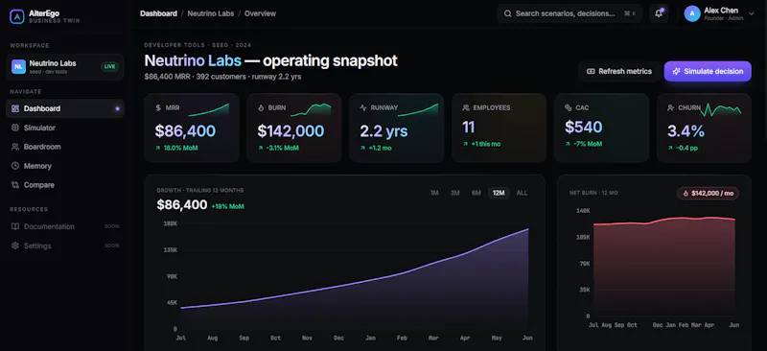Click the CHURN user icon
Viewport: 767px width, 351px height.
(671, 107)
